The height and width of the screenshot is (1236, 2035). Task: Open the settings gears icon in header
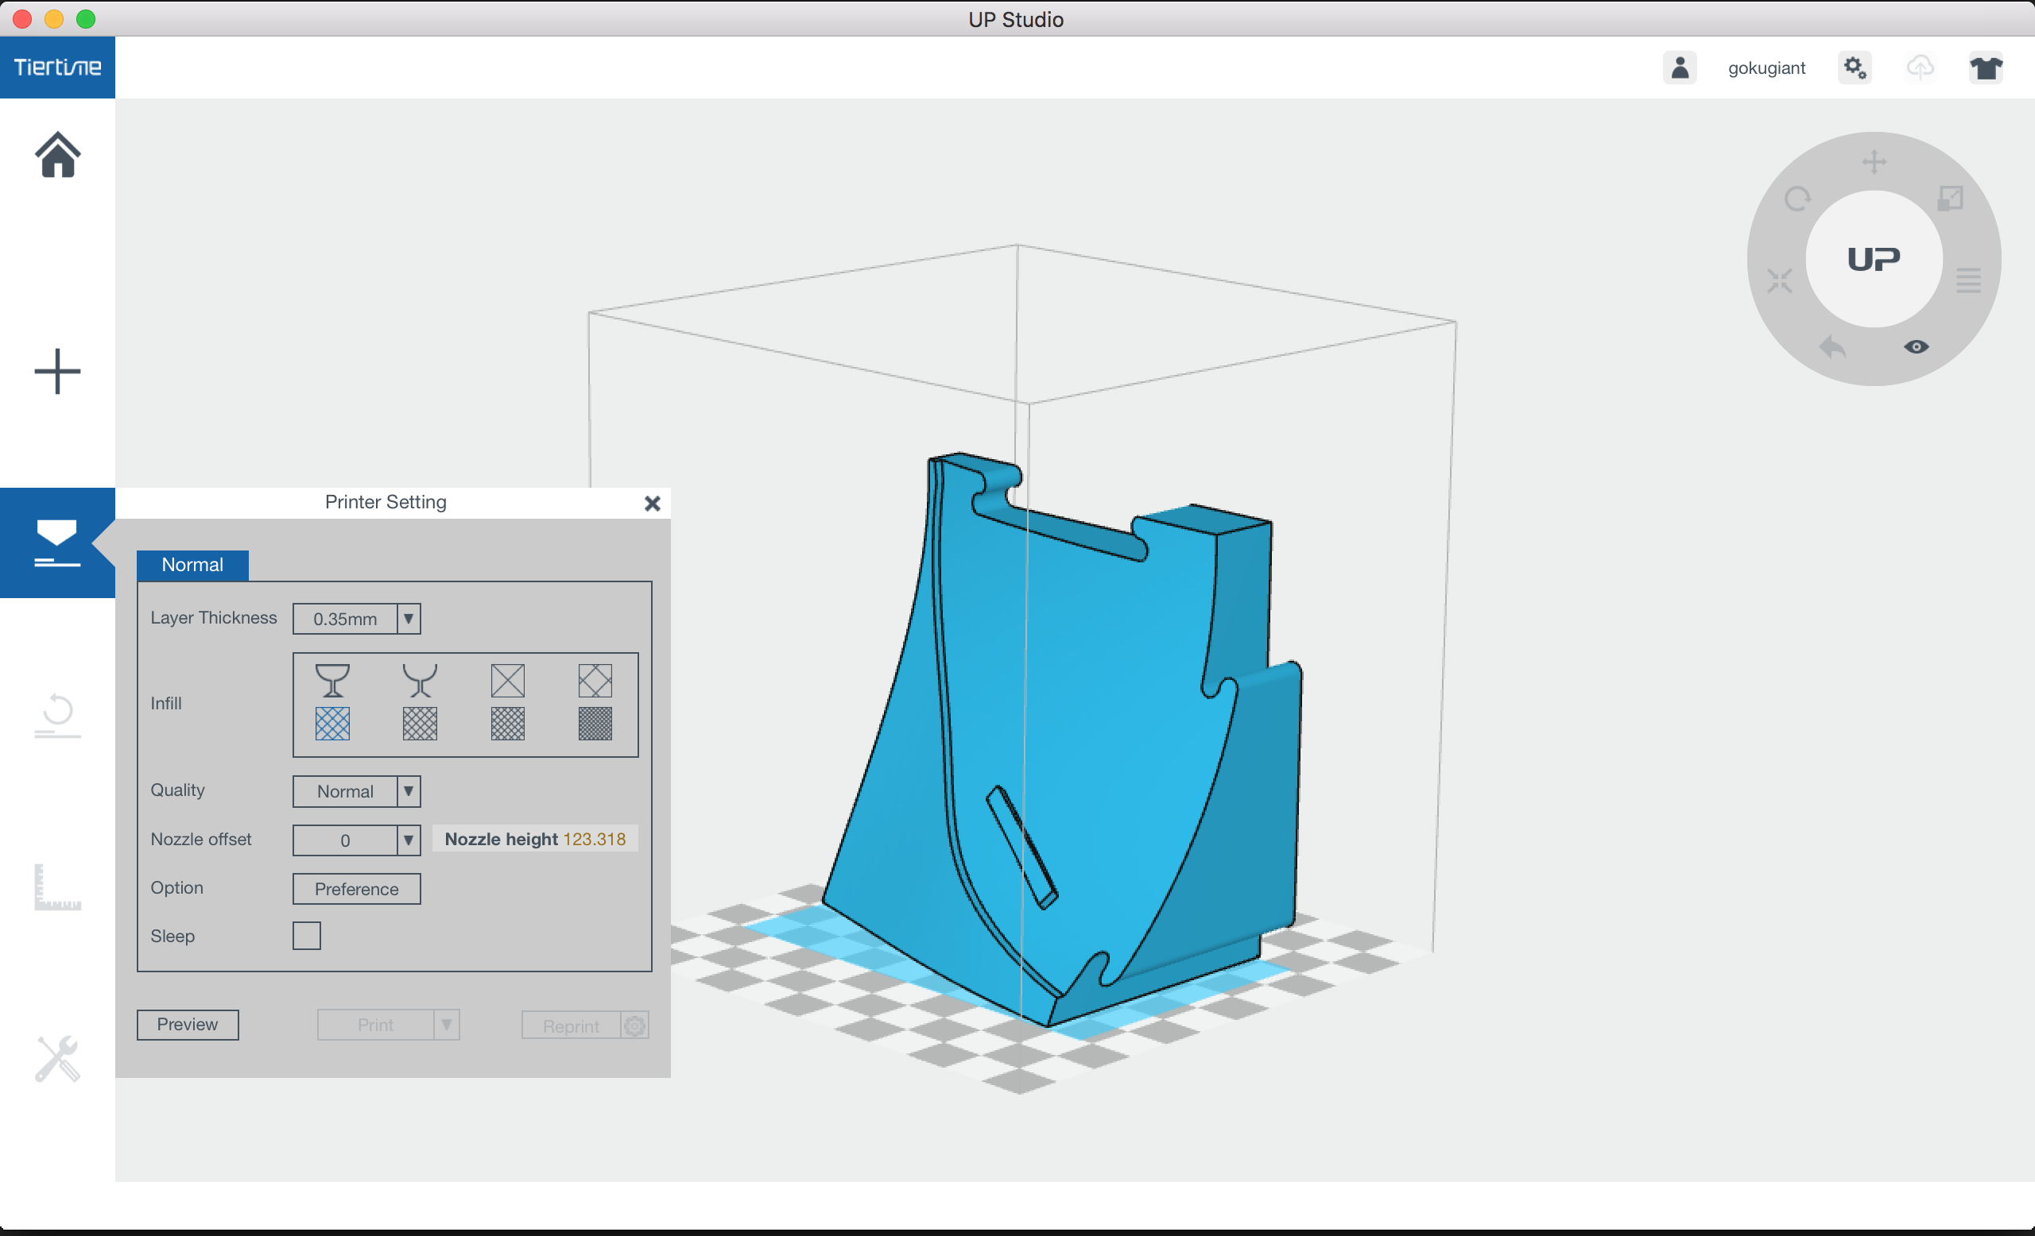pyautogui.click(x=1855, y=68)
